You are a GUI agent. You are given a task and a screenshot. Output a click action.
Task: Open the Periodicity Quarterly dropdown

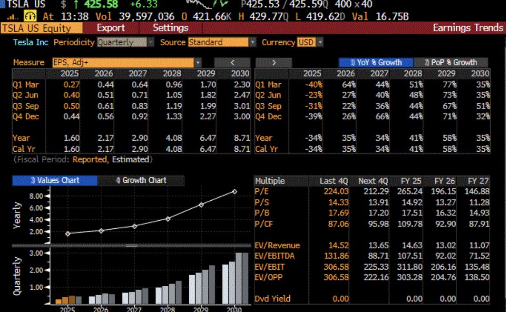150,43
